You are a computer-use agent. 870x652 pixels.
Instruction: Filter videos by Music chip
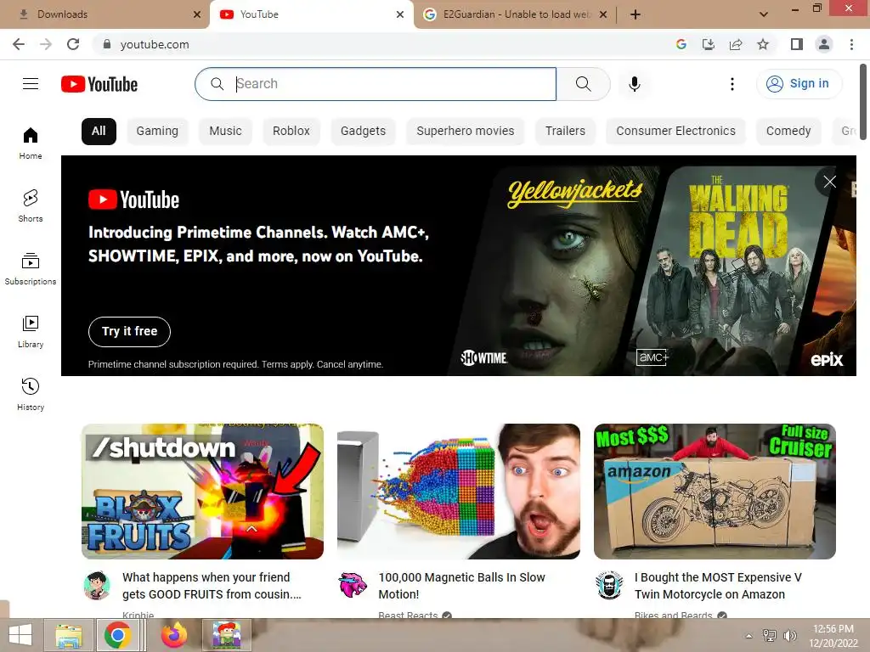click(225, 132)
